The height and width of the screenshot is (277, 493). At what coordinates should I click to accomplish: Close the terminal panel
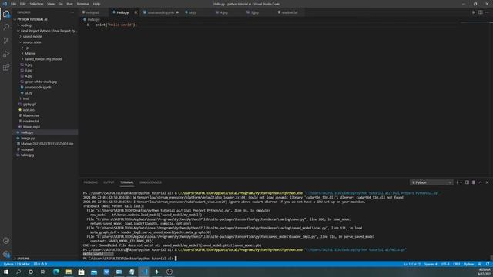coord(487,182)
